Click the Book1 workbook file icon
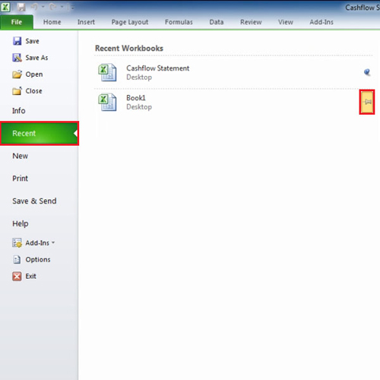Image resolution: width=380 pixels, height=380 pixels. tap(107, 102)
